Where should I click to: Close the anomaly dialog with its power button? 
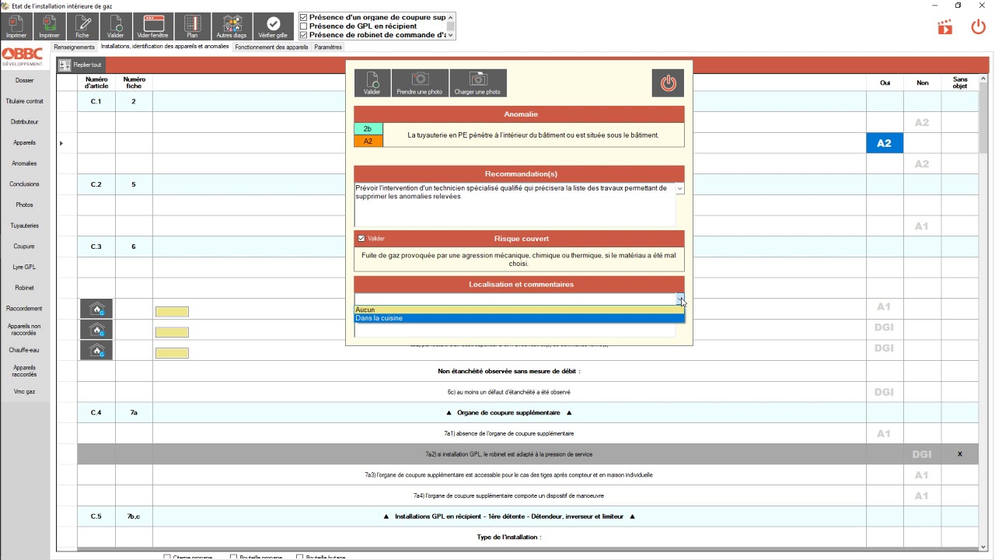coord(668,82)
